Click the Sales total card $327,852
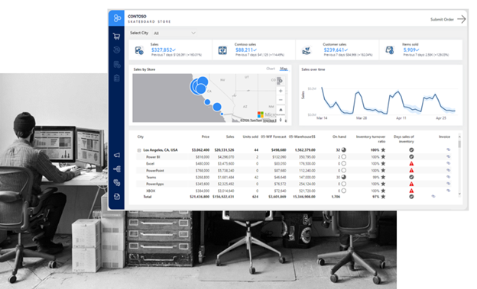 point(170,50)
